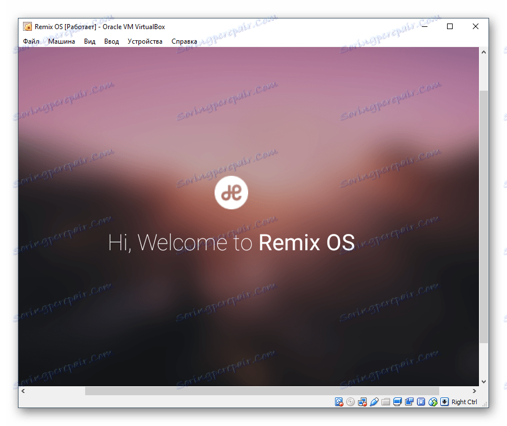Close the Remix OS VirtualBox window
This screenshot has width=507, height=426.
pyautogui.click(x=475, y=26)
